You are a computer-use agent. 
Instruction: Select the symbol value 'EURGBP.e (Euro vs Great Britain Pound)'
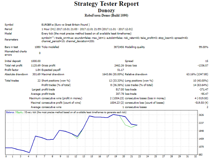[66, 25]
